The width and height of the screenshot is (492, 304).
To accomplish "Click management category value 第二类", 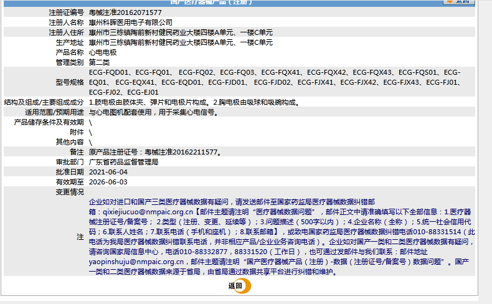I will pyautogui.click(x=99, y=62).
